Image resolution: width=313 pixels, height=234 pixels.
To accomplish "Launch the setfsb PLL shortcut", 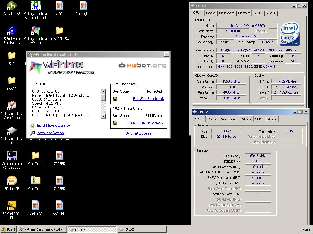I will click(x=12, y=156).
